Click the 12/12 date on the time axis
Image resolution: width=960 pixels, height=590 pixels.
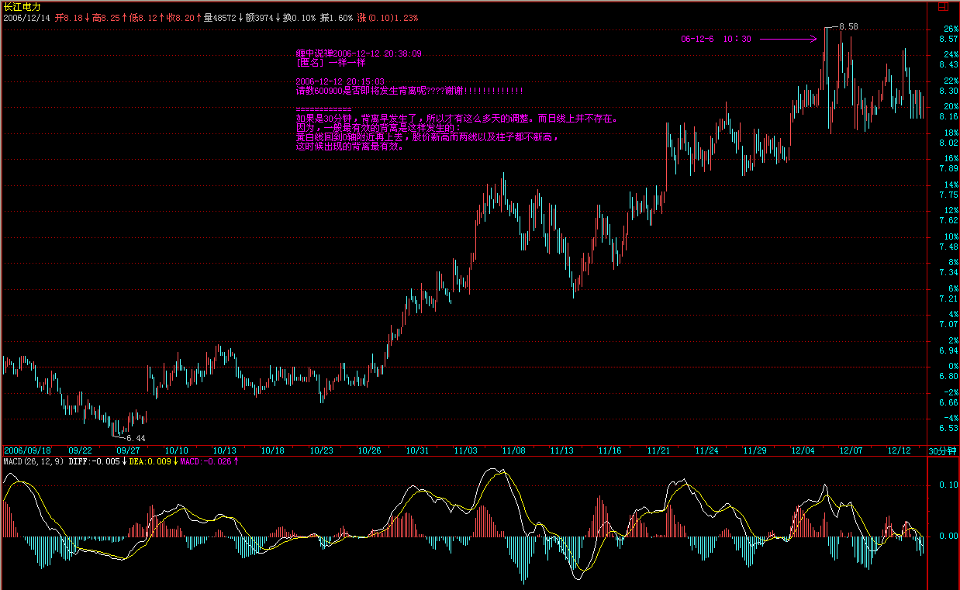(899, 450)
